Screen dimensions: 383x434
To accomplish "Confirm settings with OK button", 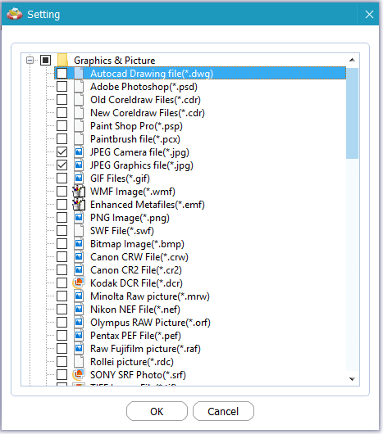I will pos(157,411).
